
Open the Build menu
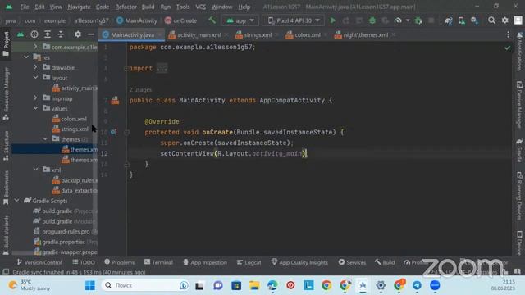coord(148,7)
